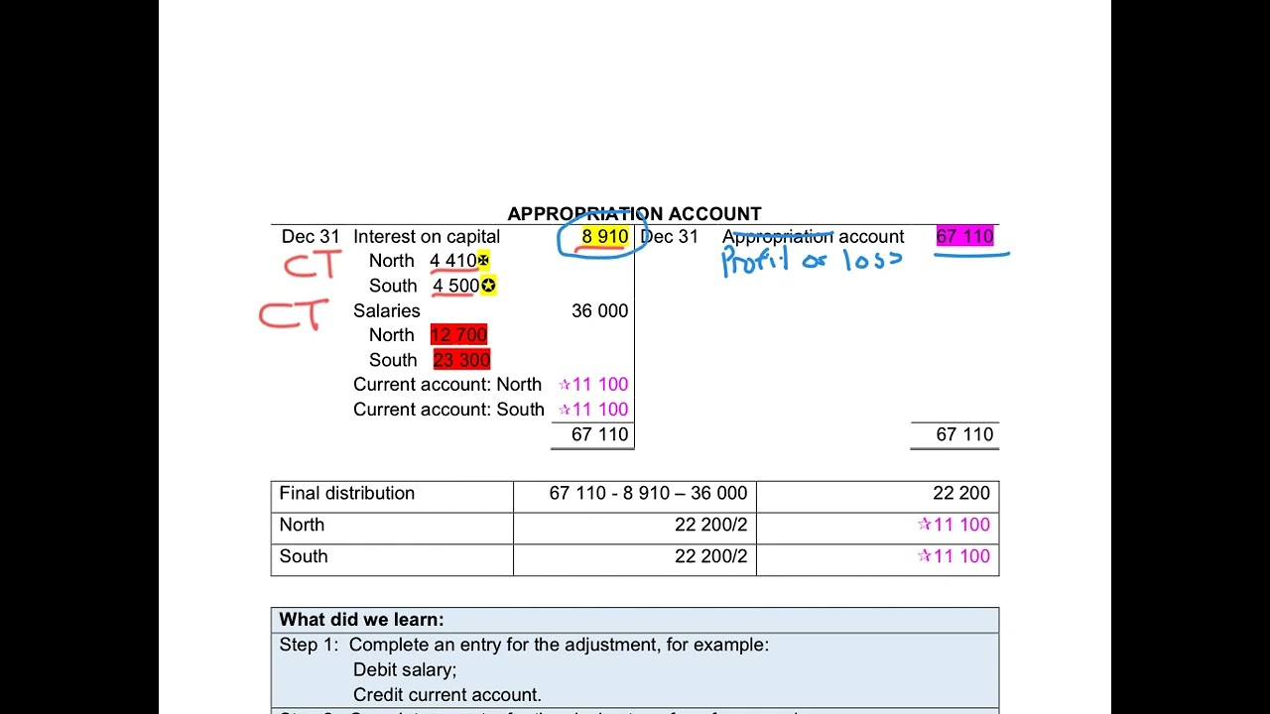The width and height of the screenshot is (1270, 714).
Task: Click the 'Debit salary;' line
Action: click(405, 670)
